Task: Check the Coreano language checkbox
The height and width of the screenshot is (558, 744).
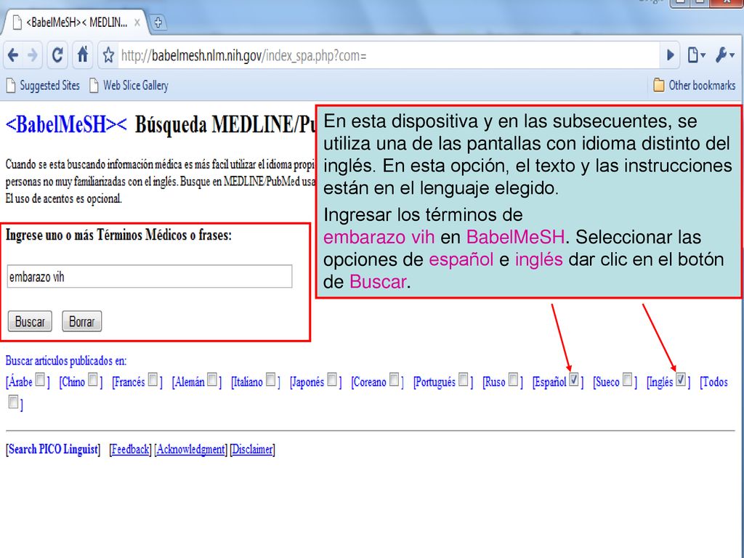Action: tap(395, 379)
